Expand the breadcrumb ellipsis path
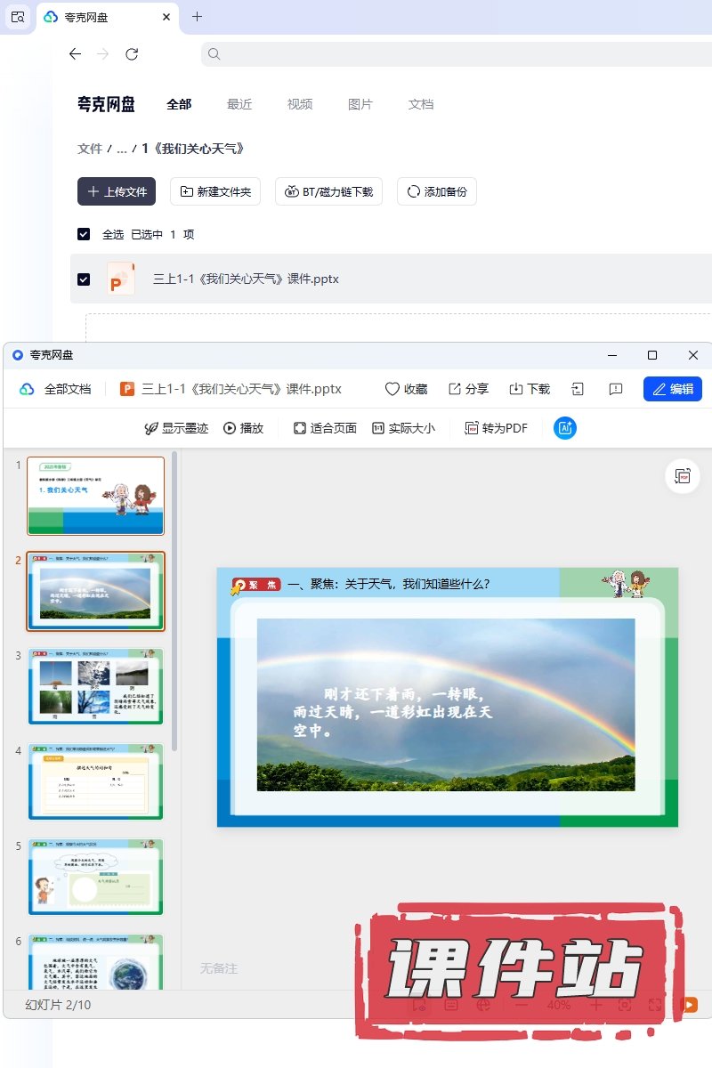Viewport: 712px width, 1068px height. click(x=122, y=149)
